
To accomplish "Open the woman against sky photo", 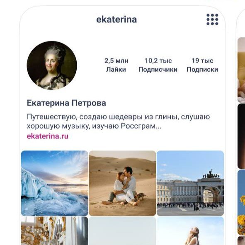I will 190,231.
